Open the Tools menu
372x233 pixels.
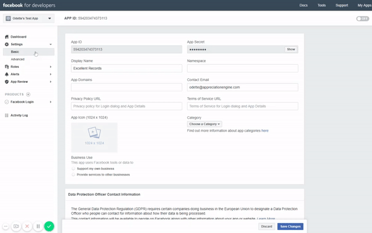click(x=321, y=5)
